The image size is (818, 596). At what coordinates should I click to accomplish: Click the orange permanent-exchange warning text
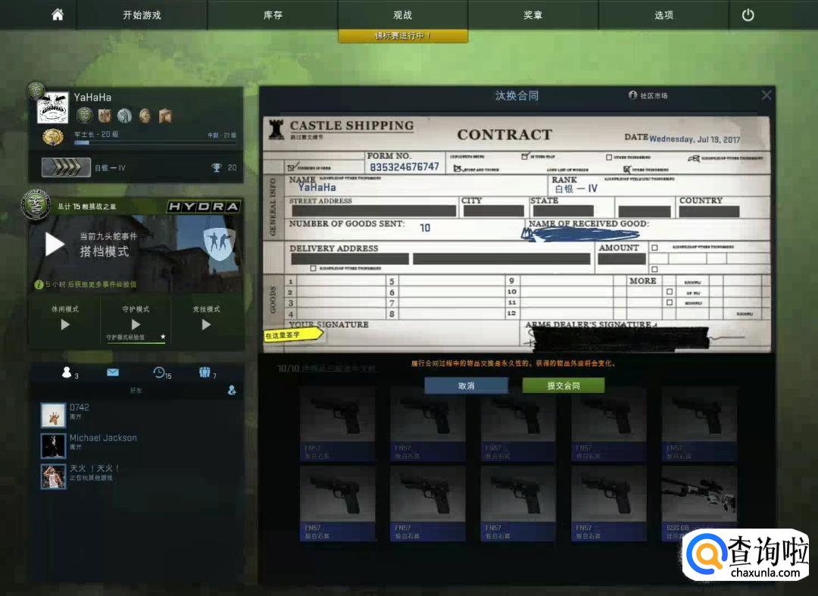click(x=514, y=364)
